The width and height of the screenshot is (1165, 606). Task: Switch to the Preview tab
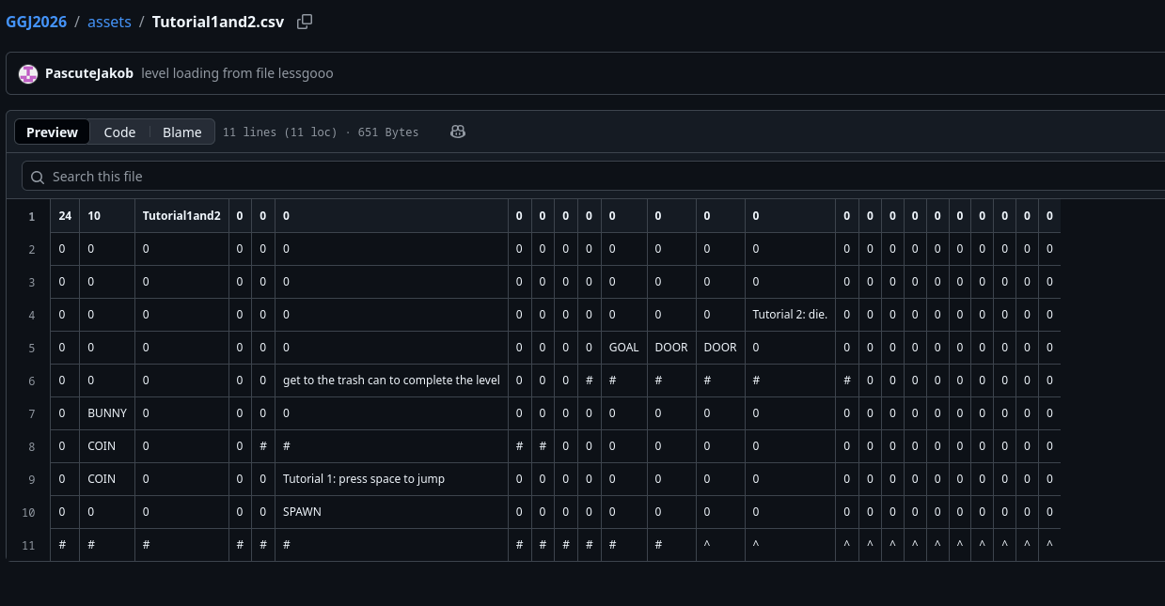point(52,132)
